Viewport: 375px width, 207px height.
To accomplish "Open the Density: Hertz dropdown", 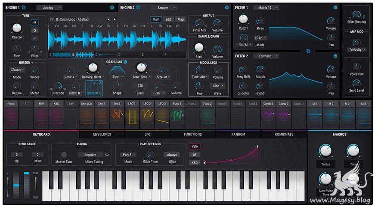I will click(x=93, y=77).
